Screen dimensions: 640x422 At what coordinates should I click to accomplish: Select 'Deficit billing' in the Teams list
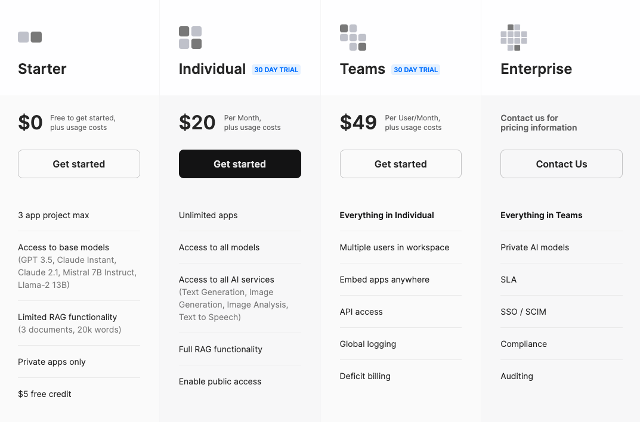365,376
